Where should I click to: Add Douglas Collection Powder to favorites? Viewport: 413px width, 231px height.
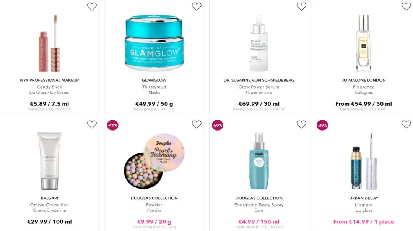point(197,124)
